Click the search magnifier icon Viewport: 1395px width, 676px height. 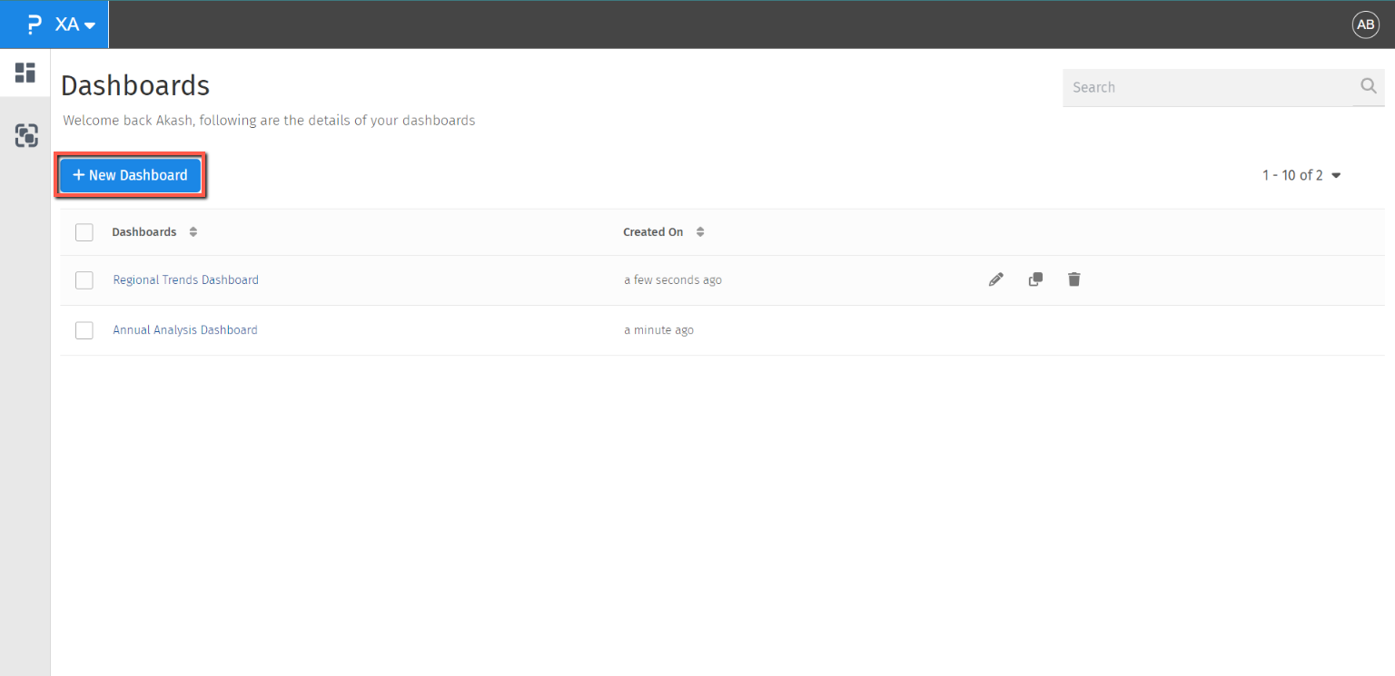1369,86
